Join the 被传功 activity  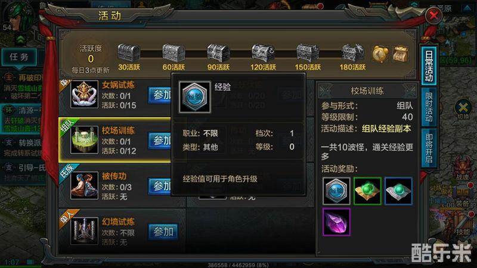tap(160, 186)
